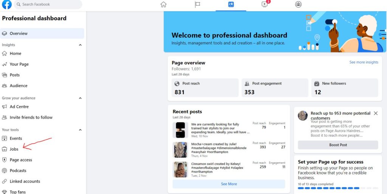The image size is (387, 194).
Task: Open Page access settings
Action: click(42, 160)
